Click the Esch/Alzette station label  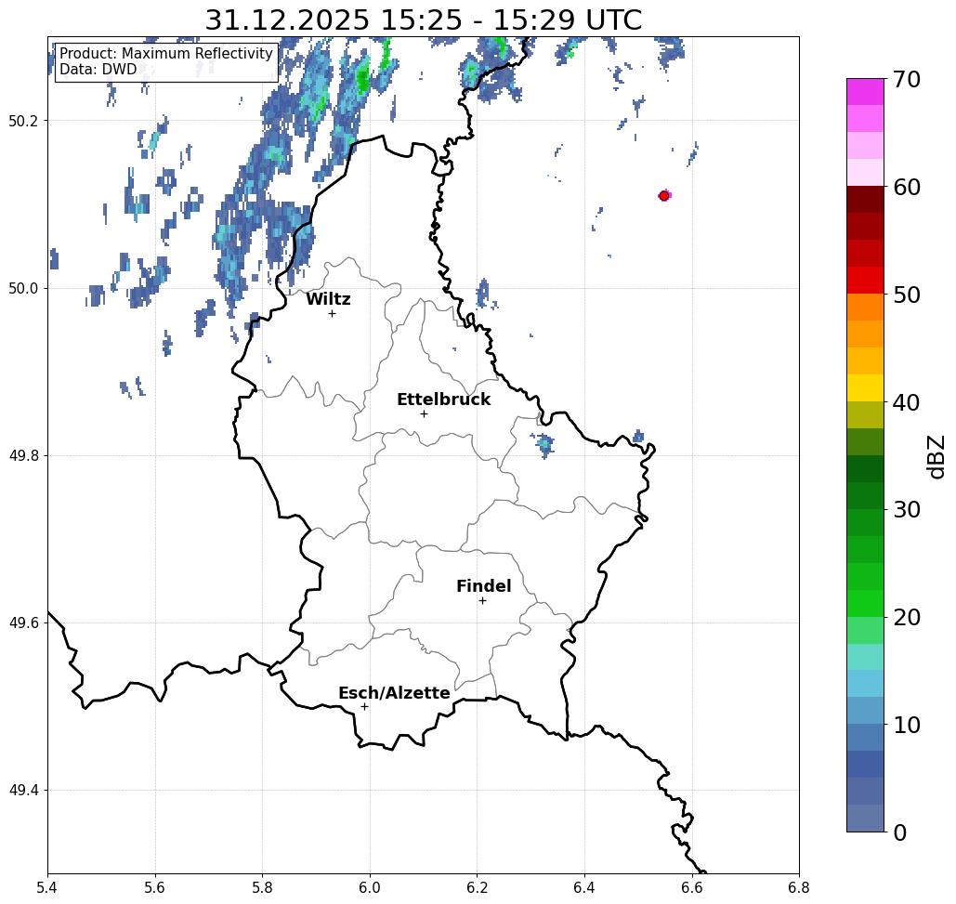click(394, 693)
